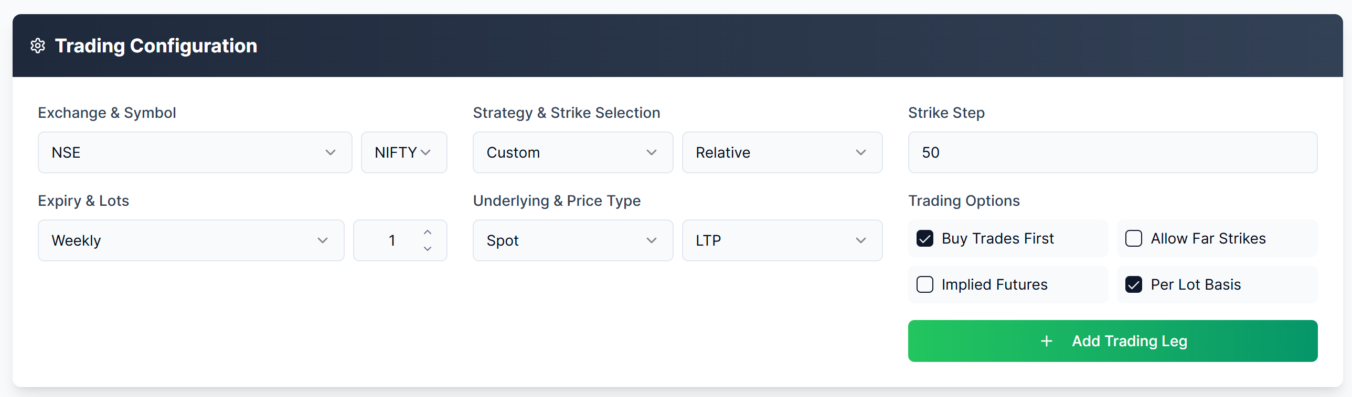Open the Custom strategy dropdown

[572, 152]
